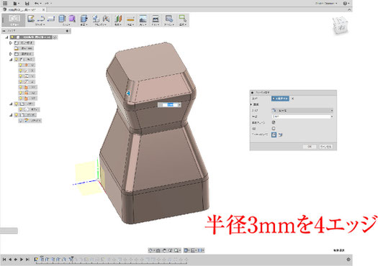
Task: Click the Create Sketch tool icon
Action: point(31,19)
